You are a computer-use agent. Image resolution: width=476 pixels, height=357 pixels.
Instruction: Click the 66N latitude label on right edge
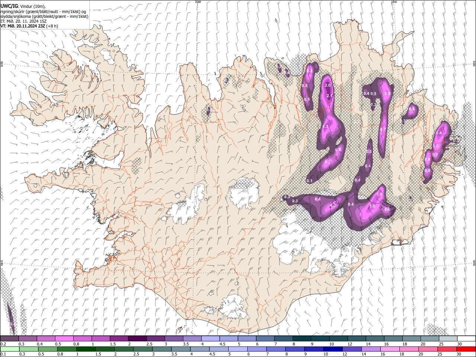click(474, 64)
